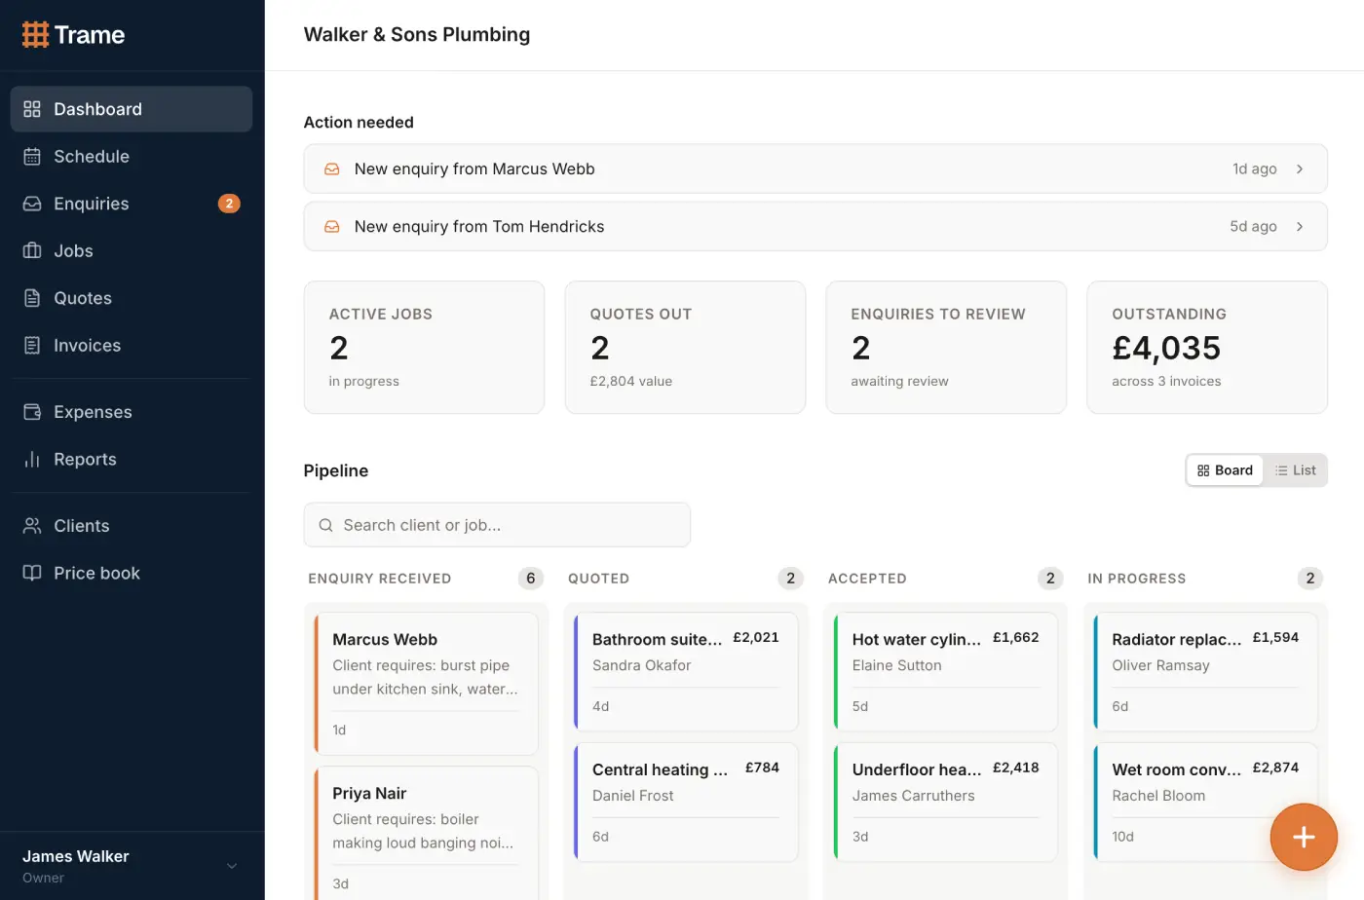This screenshot has height=900, width=1364.
Task: Click the Price book open-book icon
Action: coord(32,573)
